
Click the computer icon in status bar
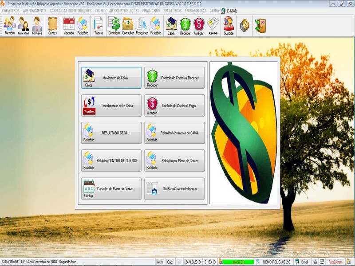coord(322,262)
